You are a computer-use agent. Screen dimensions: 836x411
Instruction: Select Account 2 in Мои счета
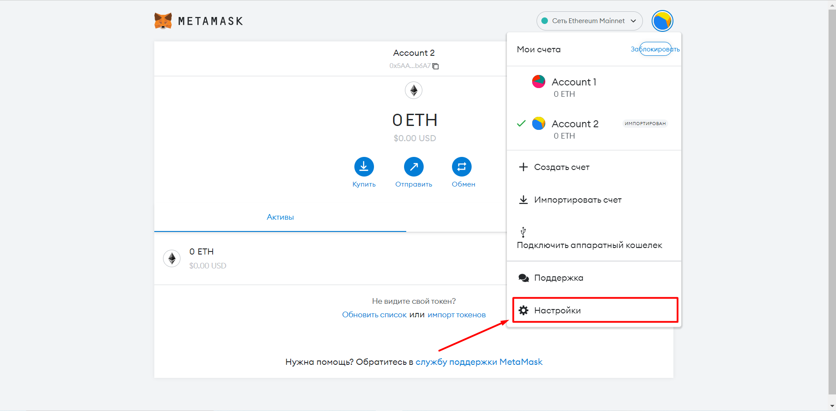[594, 129]
